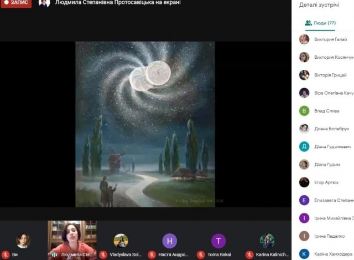354x260 pixels.
Task: Click avatar of Виктория Галай
Action: click(x=304, y=39)
